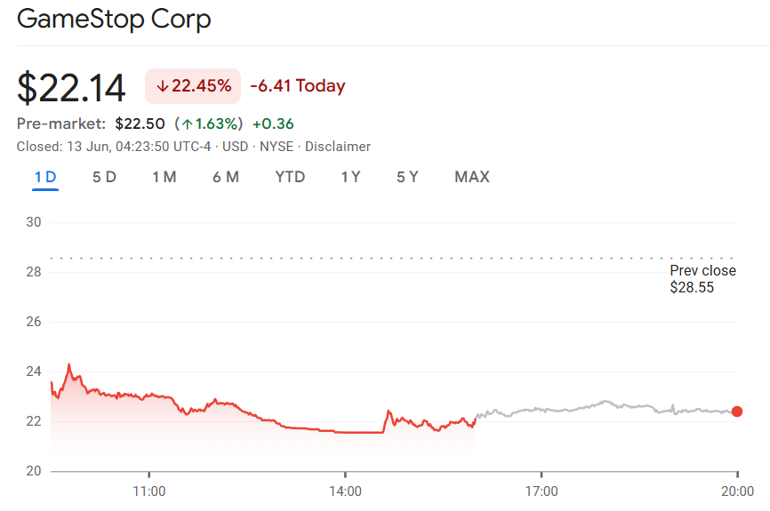Switch chart to 1Y range
The height and width of the screenshot is (511, 770).
pos(350,177)
